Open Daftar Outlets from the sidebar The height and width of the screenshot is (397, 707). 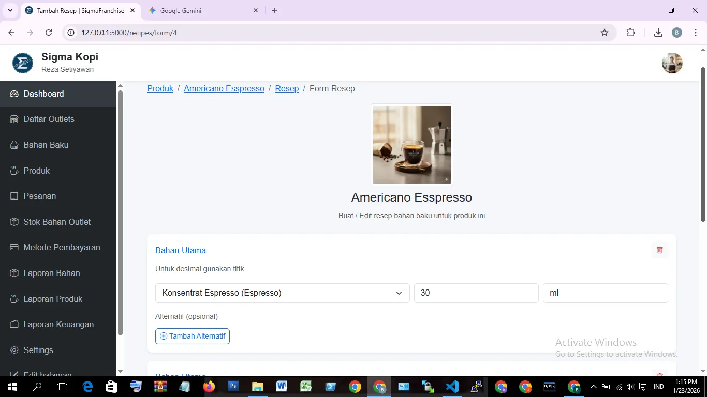pos(58,119)
